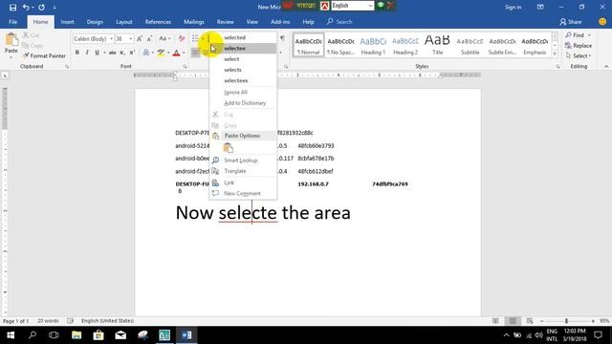
Task: Switch to Web Layout view icon
Action: 529,321
